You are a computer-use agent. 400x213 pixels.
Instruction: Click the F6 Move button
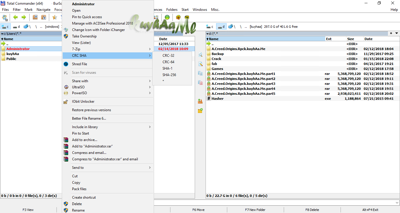point(199,210)
